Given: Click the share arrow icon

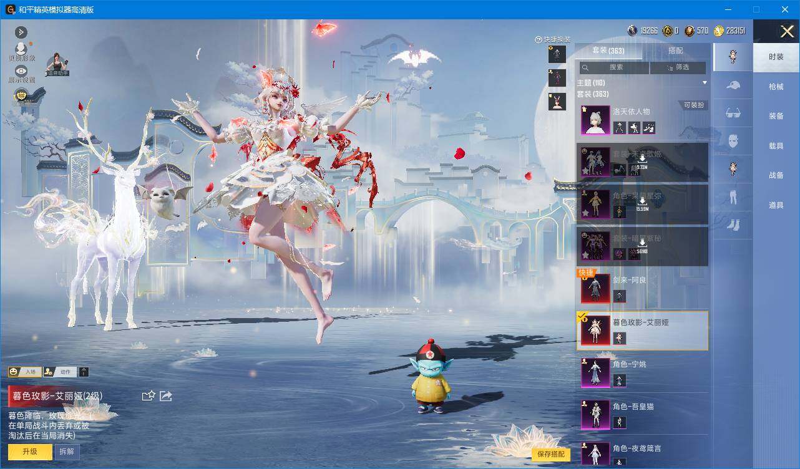Looking at the screenshot, I should coord(166,395).
